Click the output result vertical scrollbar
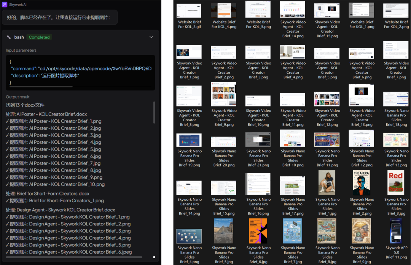 (154, 112)
